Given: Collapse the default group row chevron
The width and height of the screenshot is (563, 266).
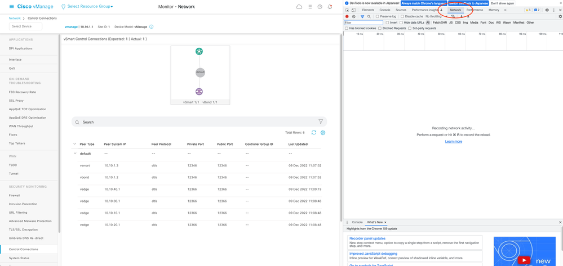Looking at the screenshot, I should click(x=75, y=154).
